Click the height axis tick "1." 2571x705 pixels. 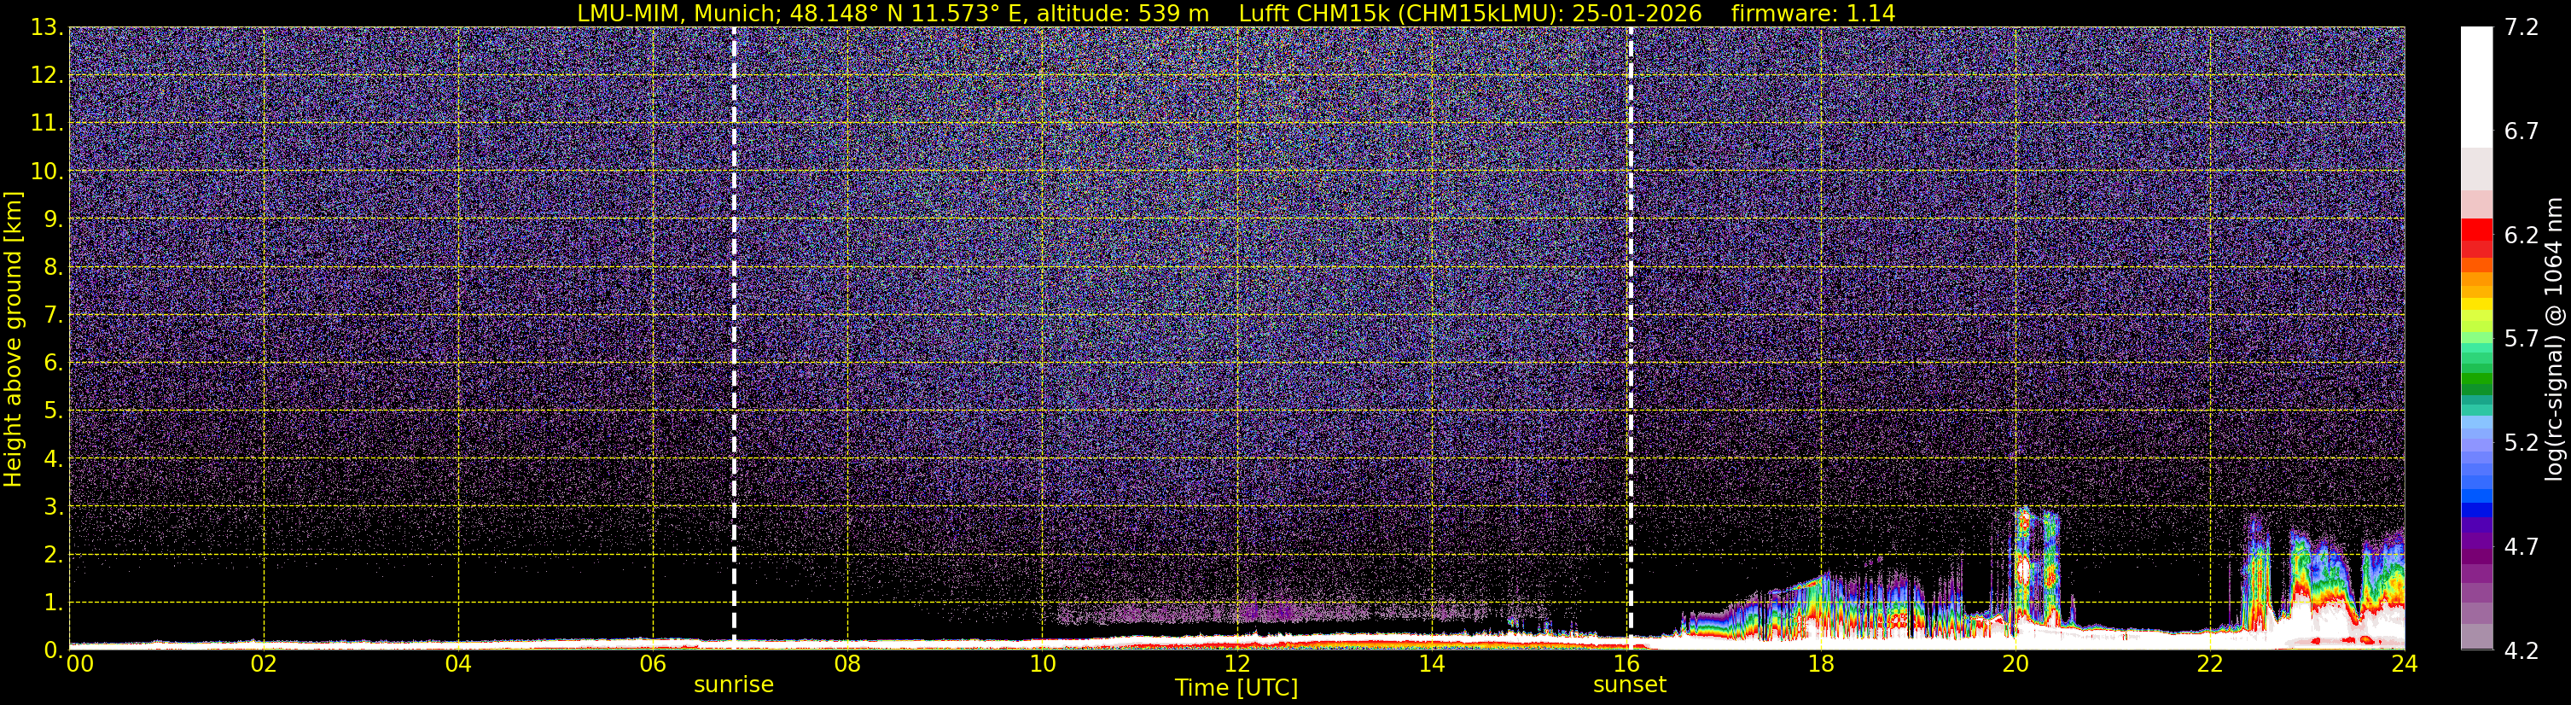pos(54,603)
